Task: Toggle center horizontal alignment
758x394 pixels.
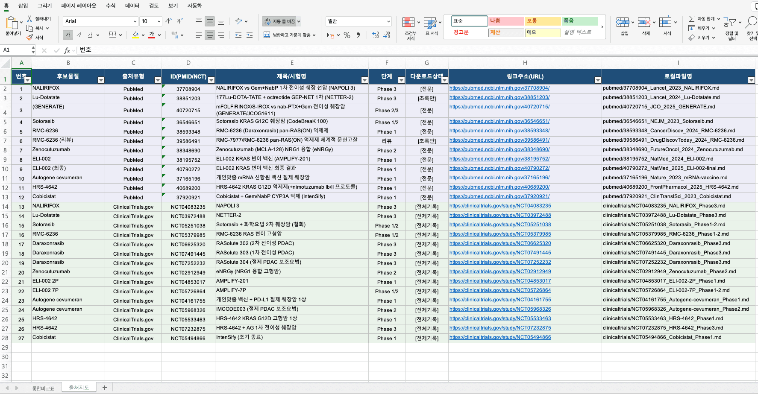Action: [x=210, y=35]
